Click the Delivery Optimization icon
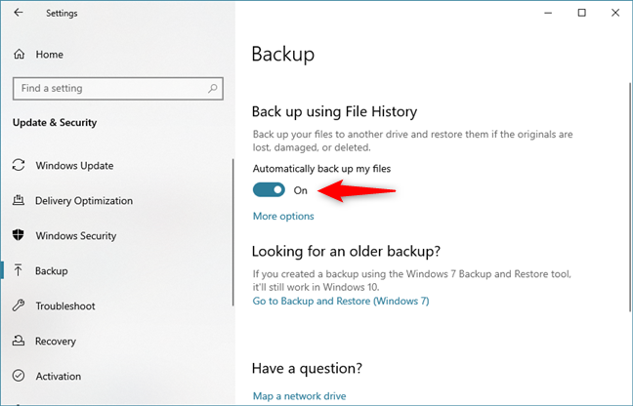Screen dimensions: 633x406 pyautogui.click(x=19, y=200)
